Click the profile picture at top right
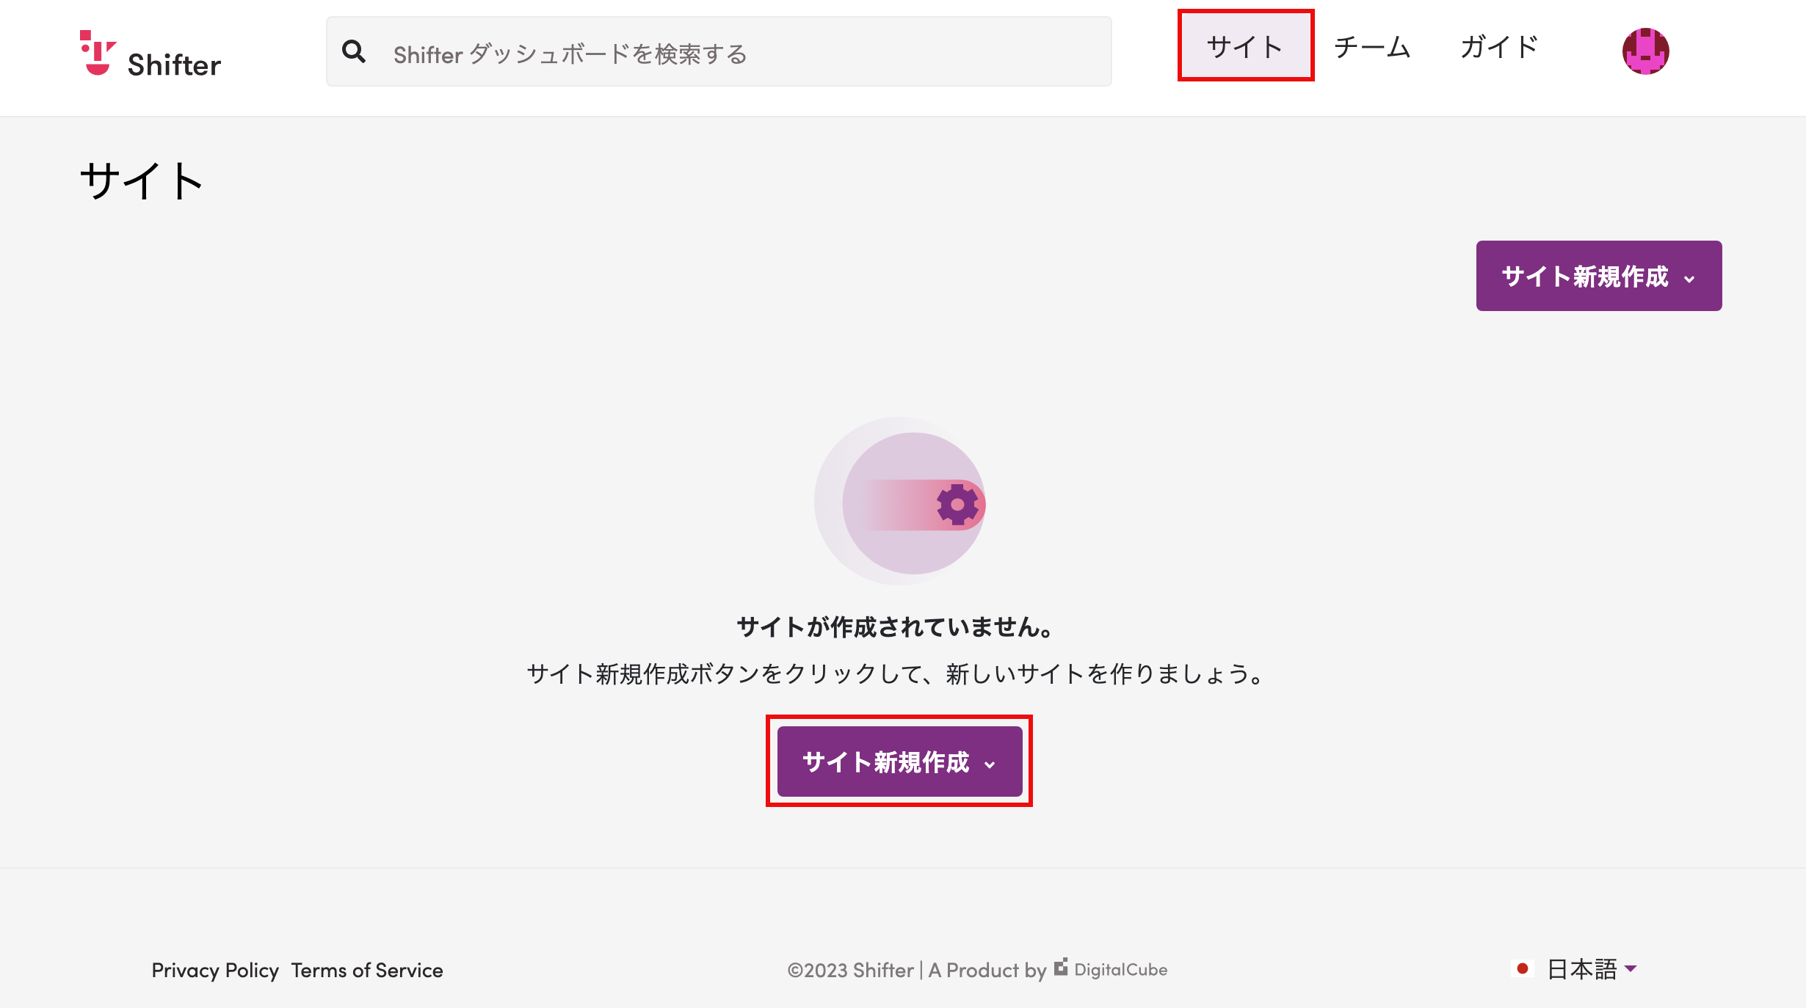 click(1647, 50)
